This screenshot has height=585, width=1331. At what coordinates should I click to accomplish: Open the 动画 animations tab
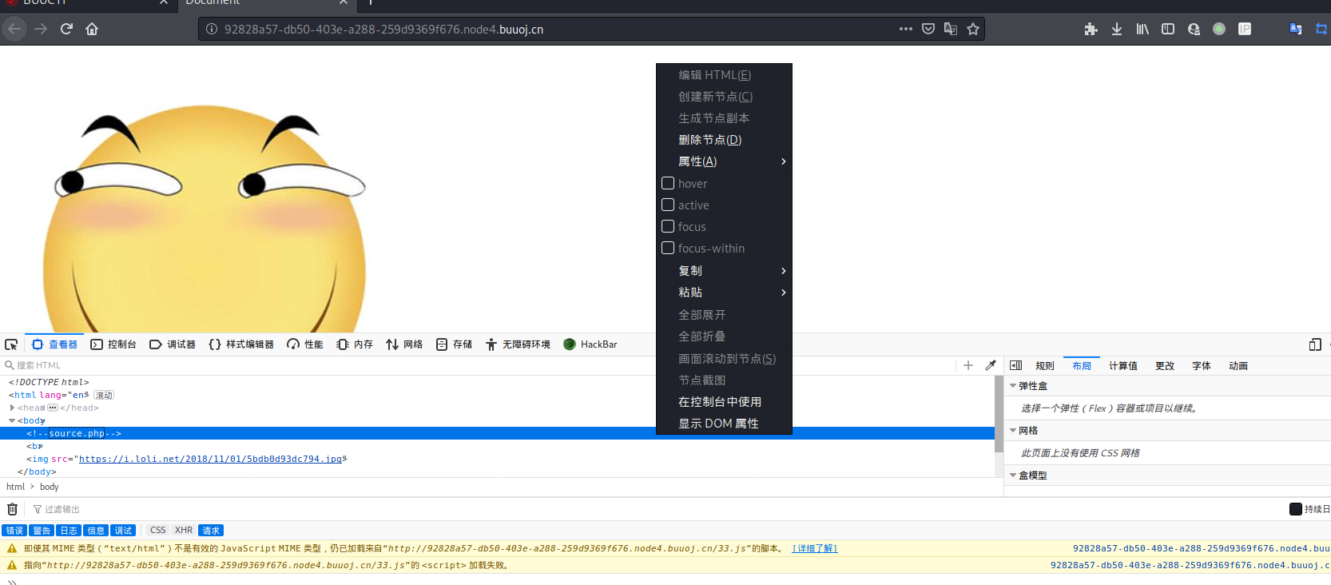coord(1238,366)
